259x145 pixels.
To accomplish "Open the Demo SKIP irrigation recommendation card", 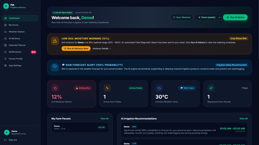I will pos(184,130).
